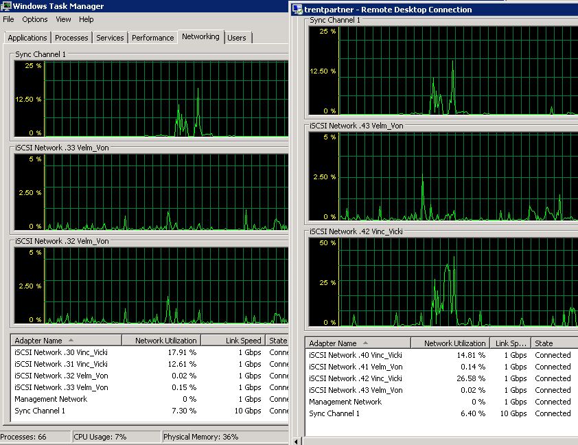578x445 pixels.
Task: Select Management Network row in remote window
Action: pos(442,402)
